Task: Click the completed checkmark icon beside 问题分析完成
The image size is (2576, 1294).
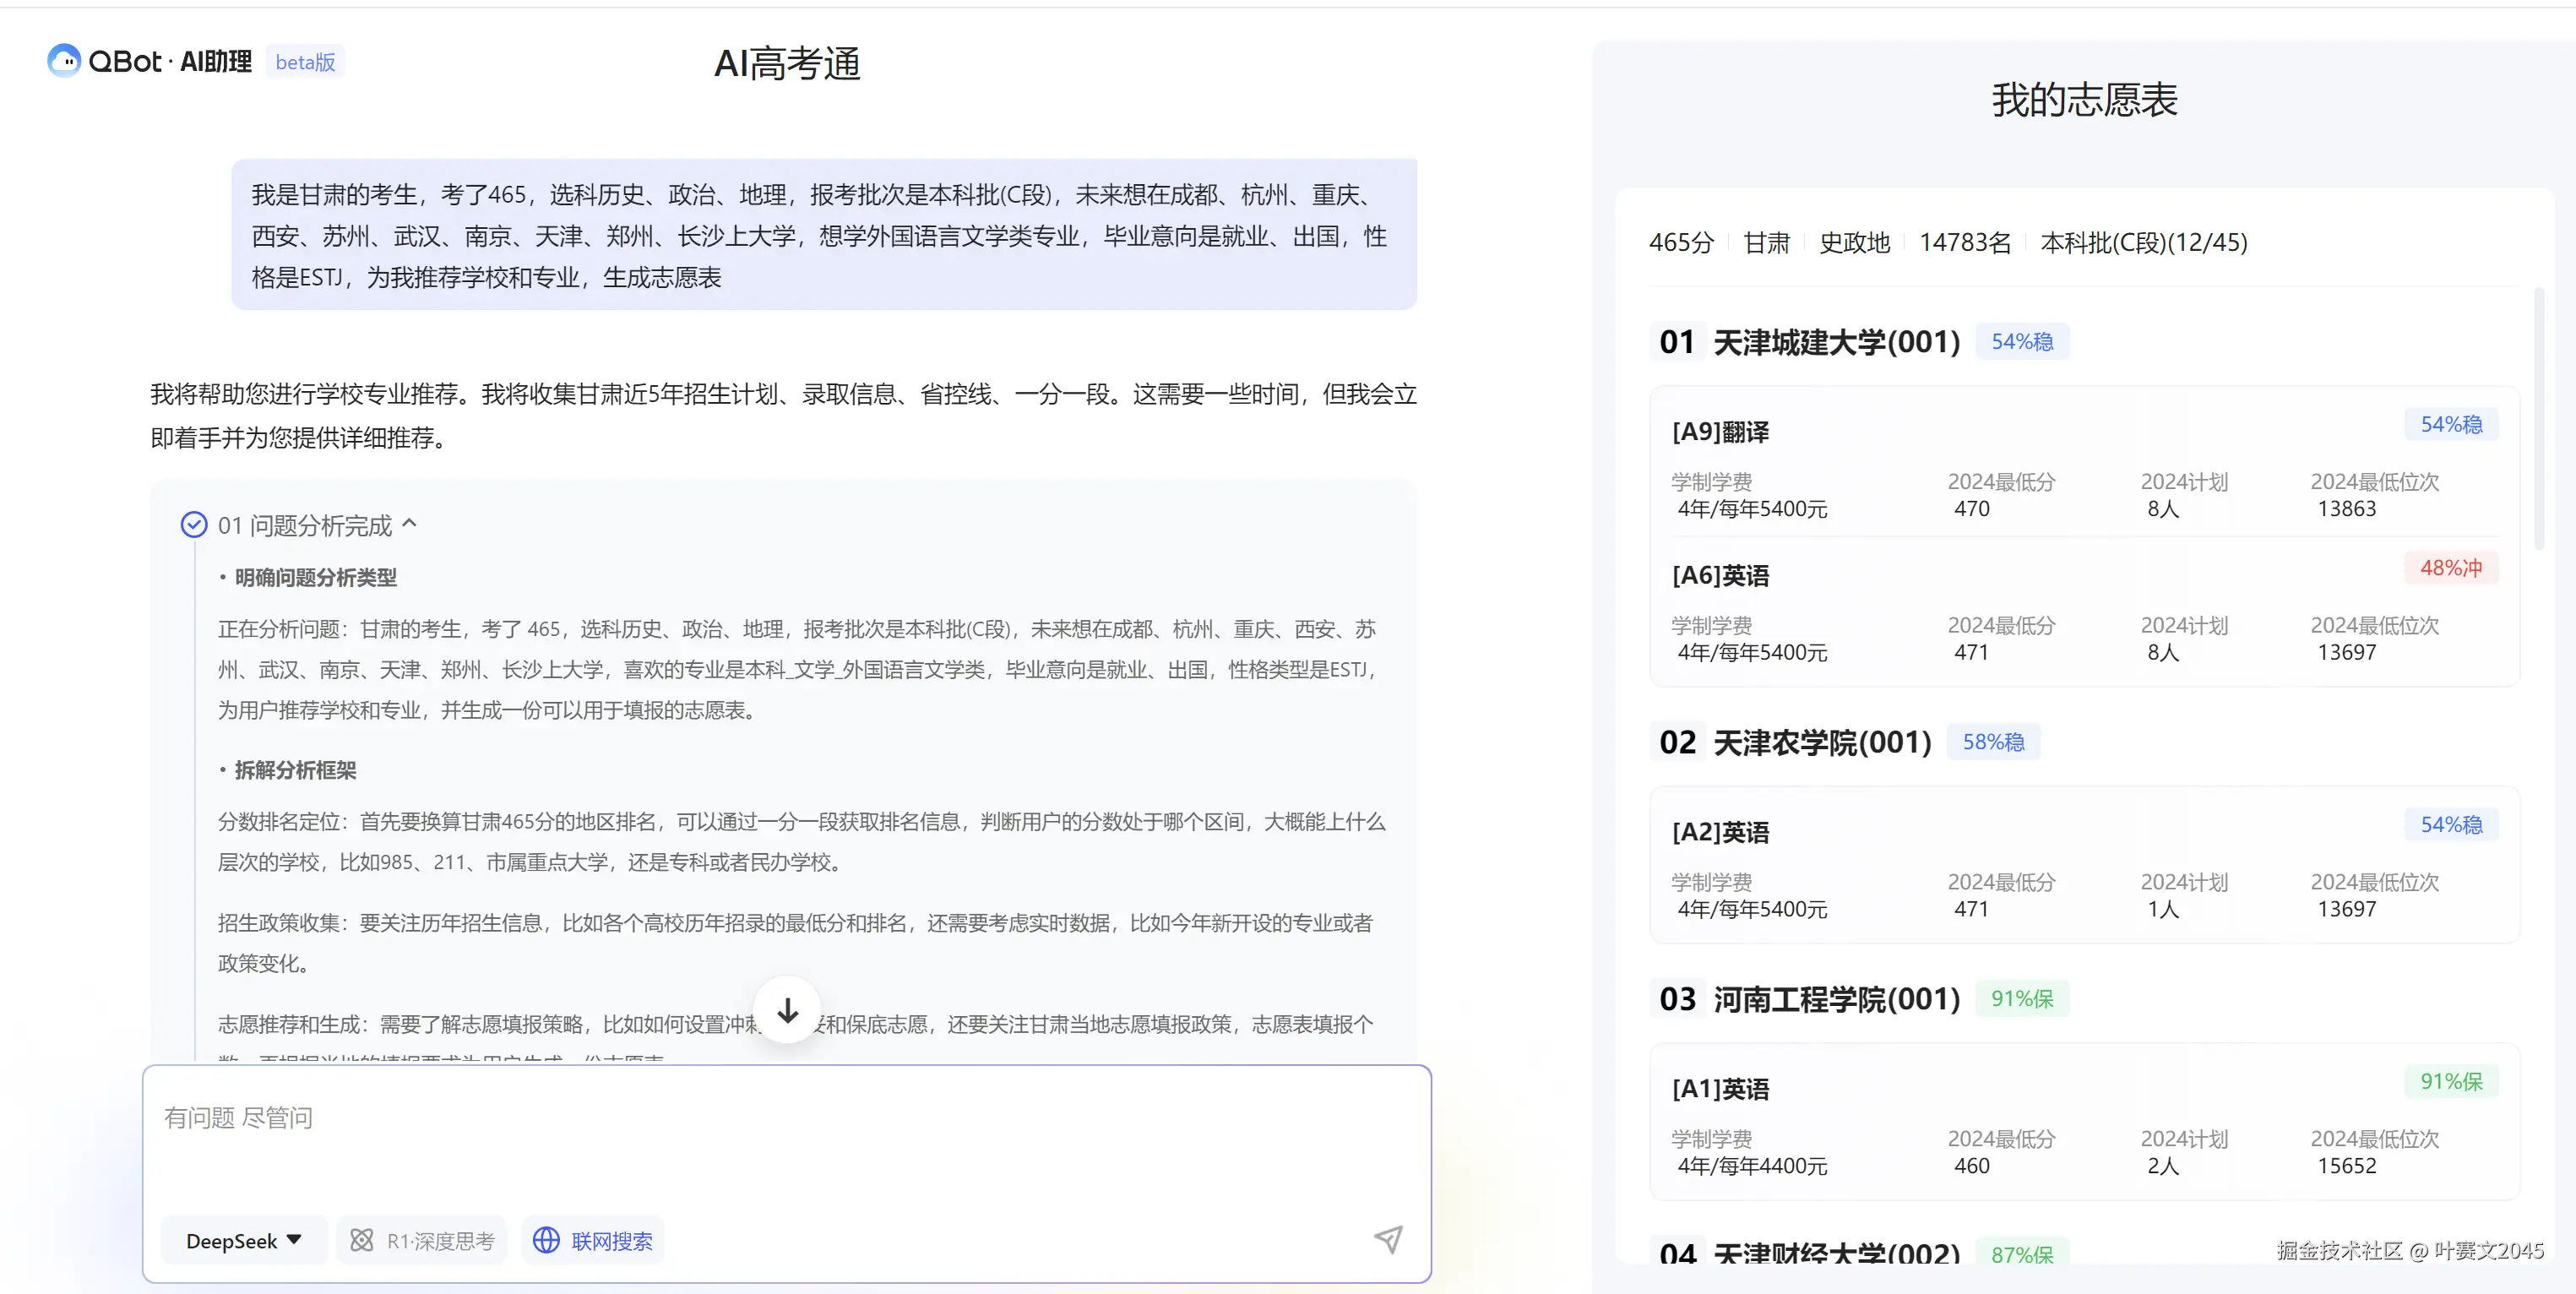Action: pyautogui.click(x=194, y=525)
